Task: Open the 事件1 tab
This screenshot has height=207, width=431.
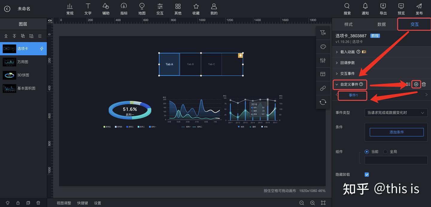Action: click(352, 95)
